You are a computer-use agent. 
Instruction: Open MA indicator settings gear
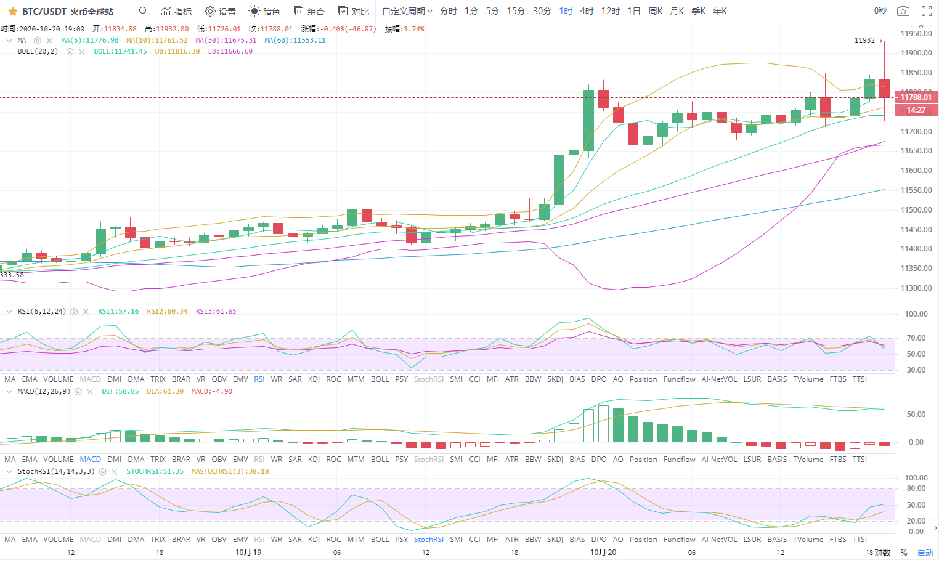pyautogui.click(x=37, y=40)
